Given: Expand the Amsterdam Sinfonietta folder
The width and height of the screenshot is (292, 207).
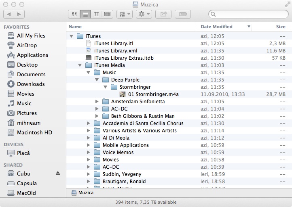Looking at the screenshot, I should coord(97,101).
